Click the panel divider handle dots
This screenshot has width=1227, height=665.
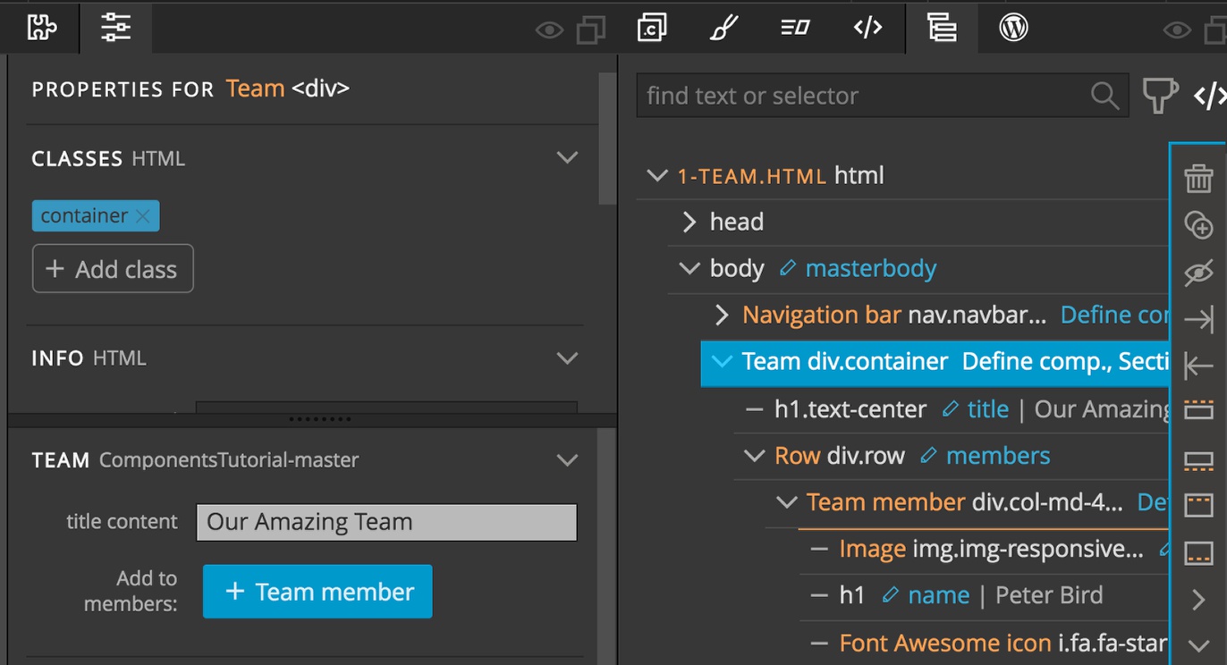[319, 419]
